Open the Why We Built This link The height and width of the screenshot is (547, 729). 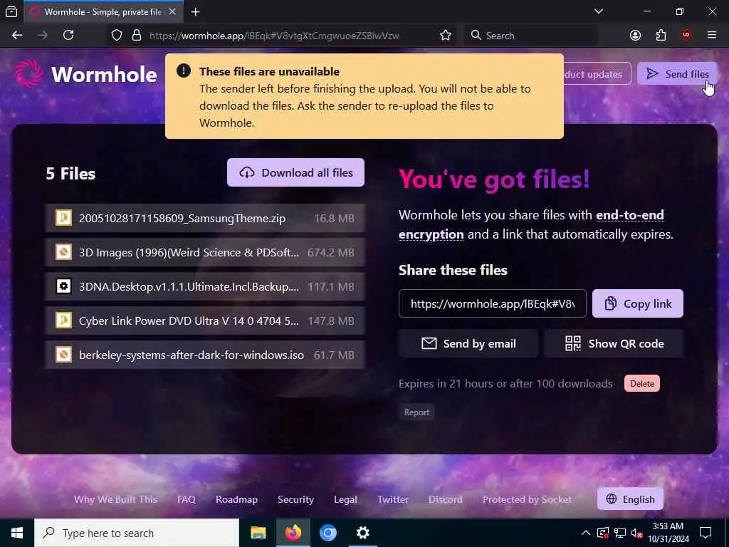click(116, 499)
